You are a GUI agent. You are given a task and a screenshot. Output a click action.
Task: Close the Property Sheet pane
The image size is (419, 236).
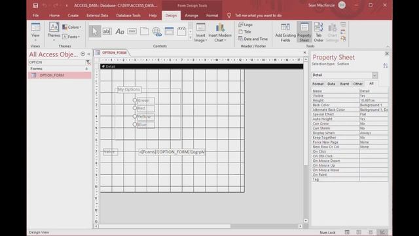pos(387,54)
